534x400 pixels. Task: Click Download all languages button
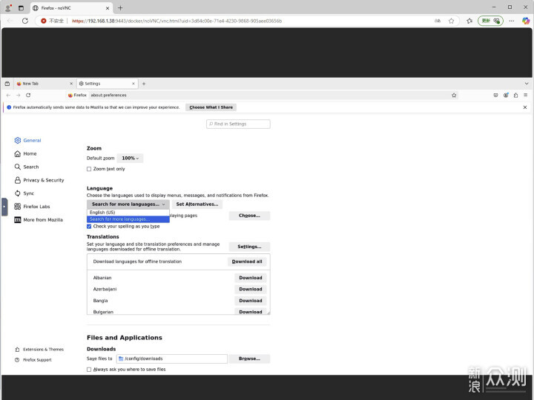(x=247, y=261)
